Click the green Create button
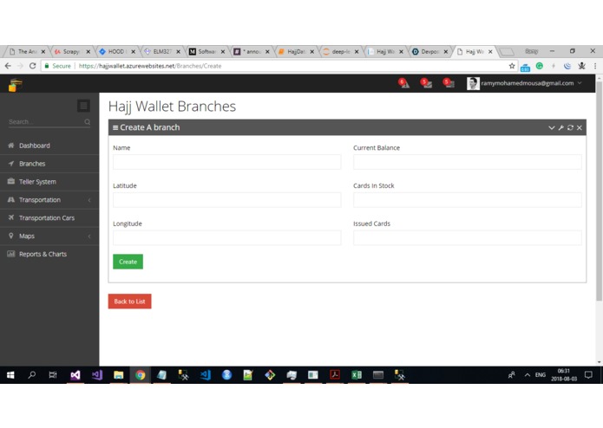Viewport: 603px width, 428px height. tap(128, 262)
